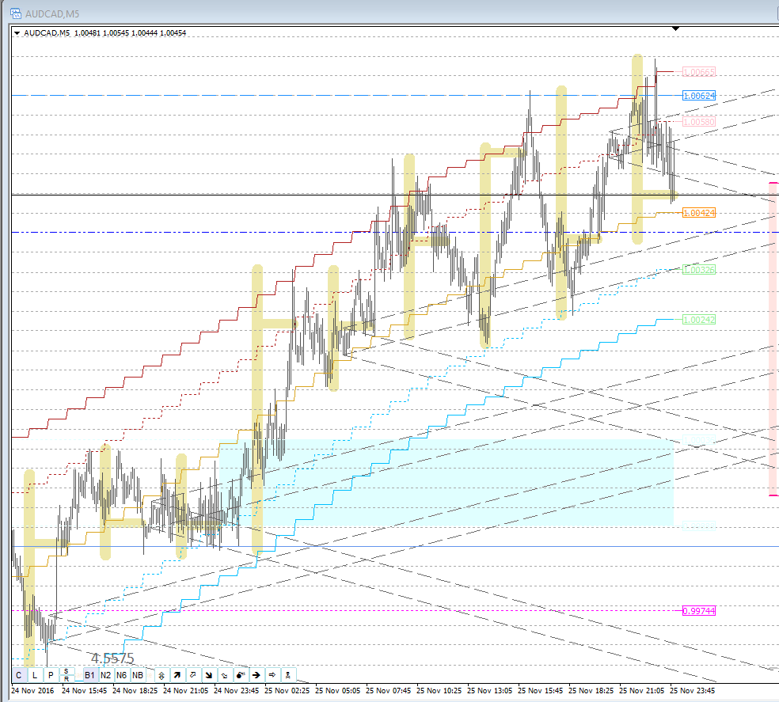This screenshot has height=702, width=779.
Task: Click the outlined down-right arrow icon
Action: click(x=225, y=675)
